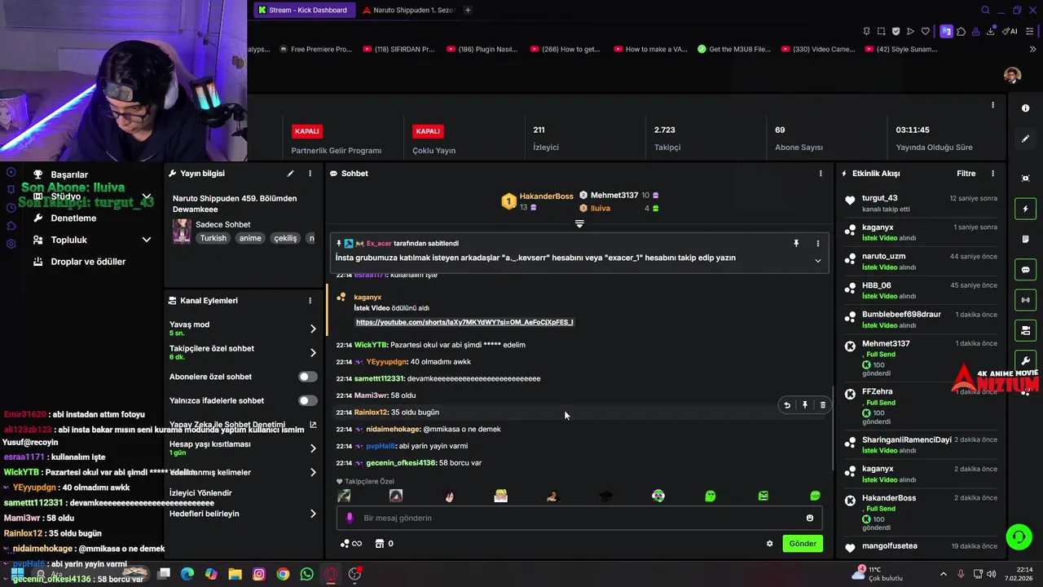Expand the pinned message chevron

point(817,261)
